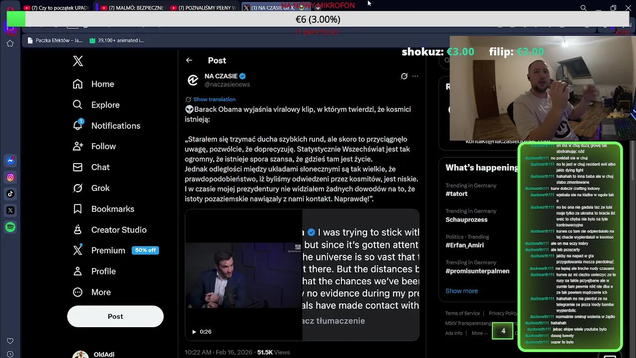Open Privacy Policy footer link
The height and width of the screenshot is (358, 636).
click(503, 313)
